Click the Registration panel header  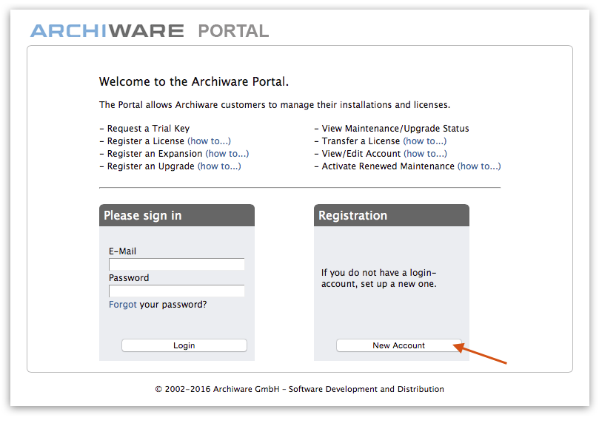coord(391,216)
